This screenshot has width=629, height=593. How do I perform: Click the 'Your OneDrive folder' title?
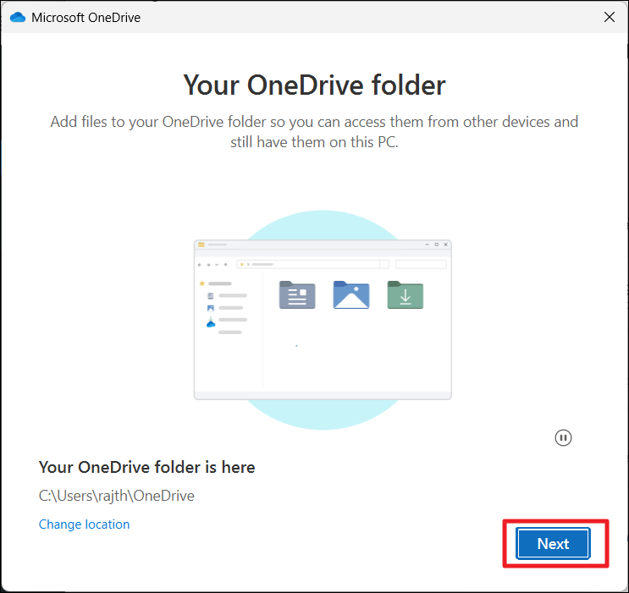(x=315, y=85)
